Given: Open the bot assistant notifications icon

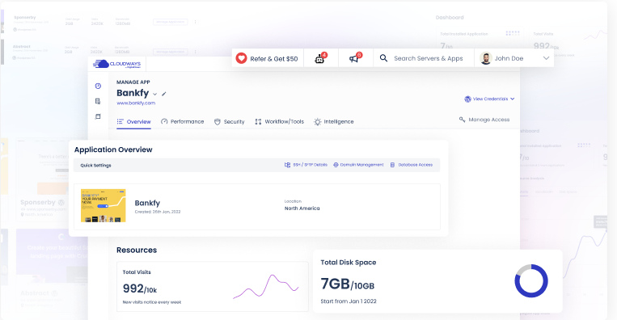Looking at the screenshot, I should pos(321,58).
